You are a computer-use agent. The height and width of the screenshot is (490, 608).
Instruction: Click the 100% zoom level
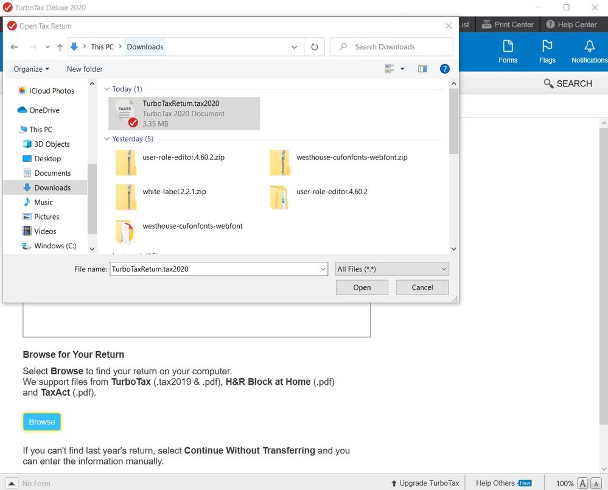click(x=565, y=483)
